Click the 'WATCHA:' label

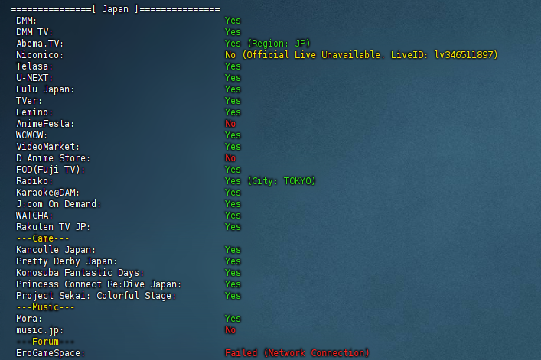pyautogui.click(x=34, y=216)
